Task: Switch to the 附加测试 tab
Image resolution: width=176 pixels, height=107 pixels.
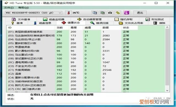Action: [155, 19]
